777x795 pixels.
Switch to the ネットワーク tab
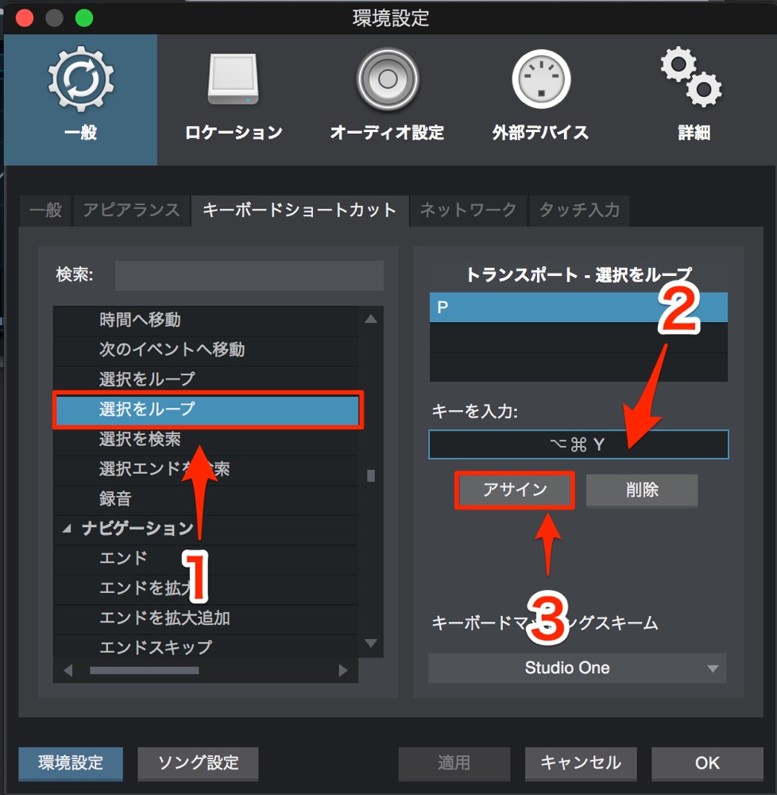pyautogui.click(x=468, y=210)
